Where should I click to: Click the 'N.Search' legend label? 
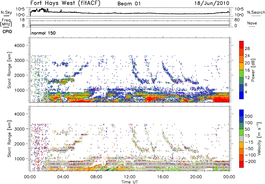pyautogui.click(x=256, y=12)
